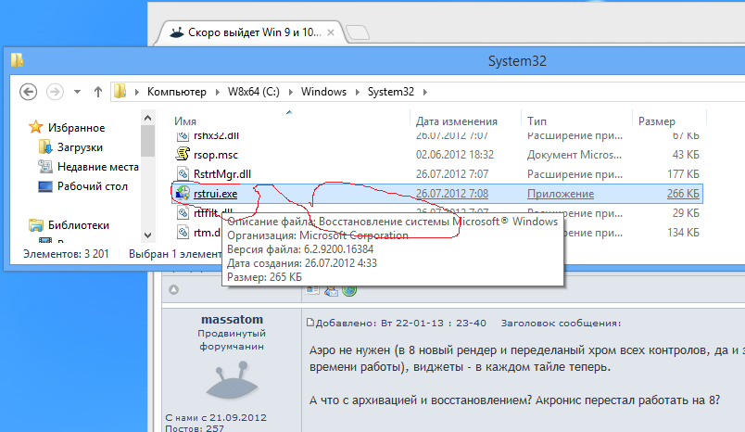745x432 pixels.
Task: Click the send private message icon
Action: click(x=331, y=290)
